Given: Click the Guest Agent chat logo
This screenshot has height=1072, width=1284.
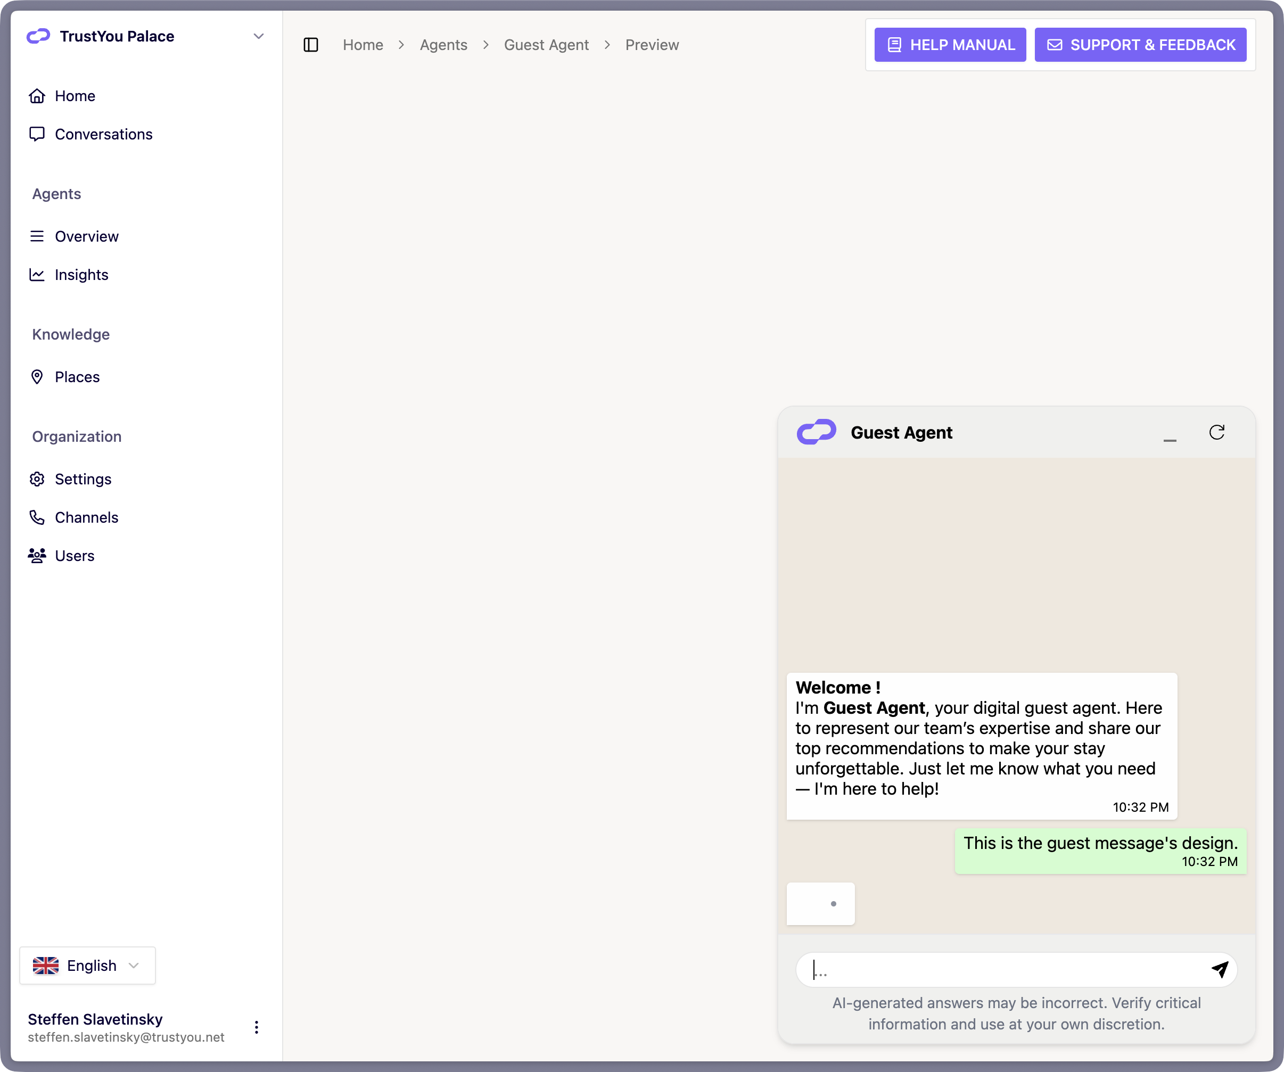Looking at the screenshot, I should pos(816,432).
